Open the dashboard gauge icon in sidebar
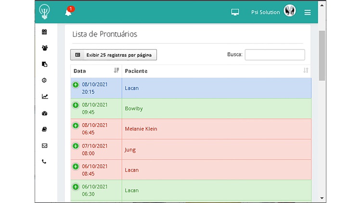Image resolution: width=361 pixels, height=203 pixels. tap(45, 113)
